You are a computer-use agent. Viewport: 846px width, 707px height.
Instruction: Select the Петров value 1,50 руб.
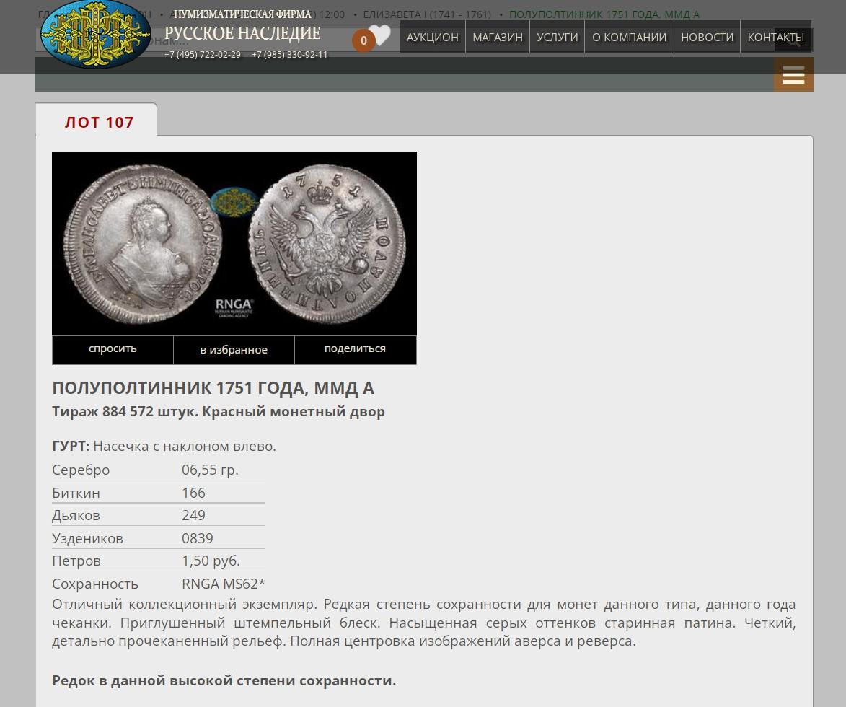coord(211,561)
